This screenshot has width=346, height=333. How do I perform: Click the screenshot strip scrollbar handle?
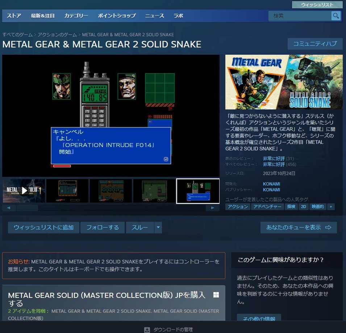pyautogui.click(x=27, y=208)
